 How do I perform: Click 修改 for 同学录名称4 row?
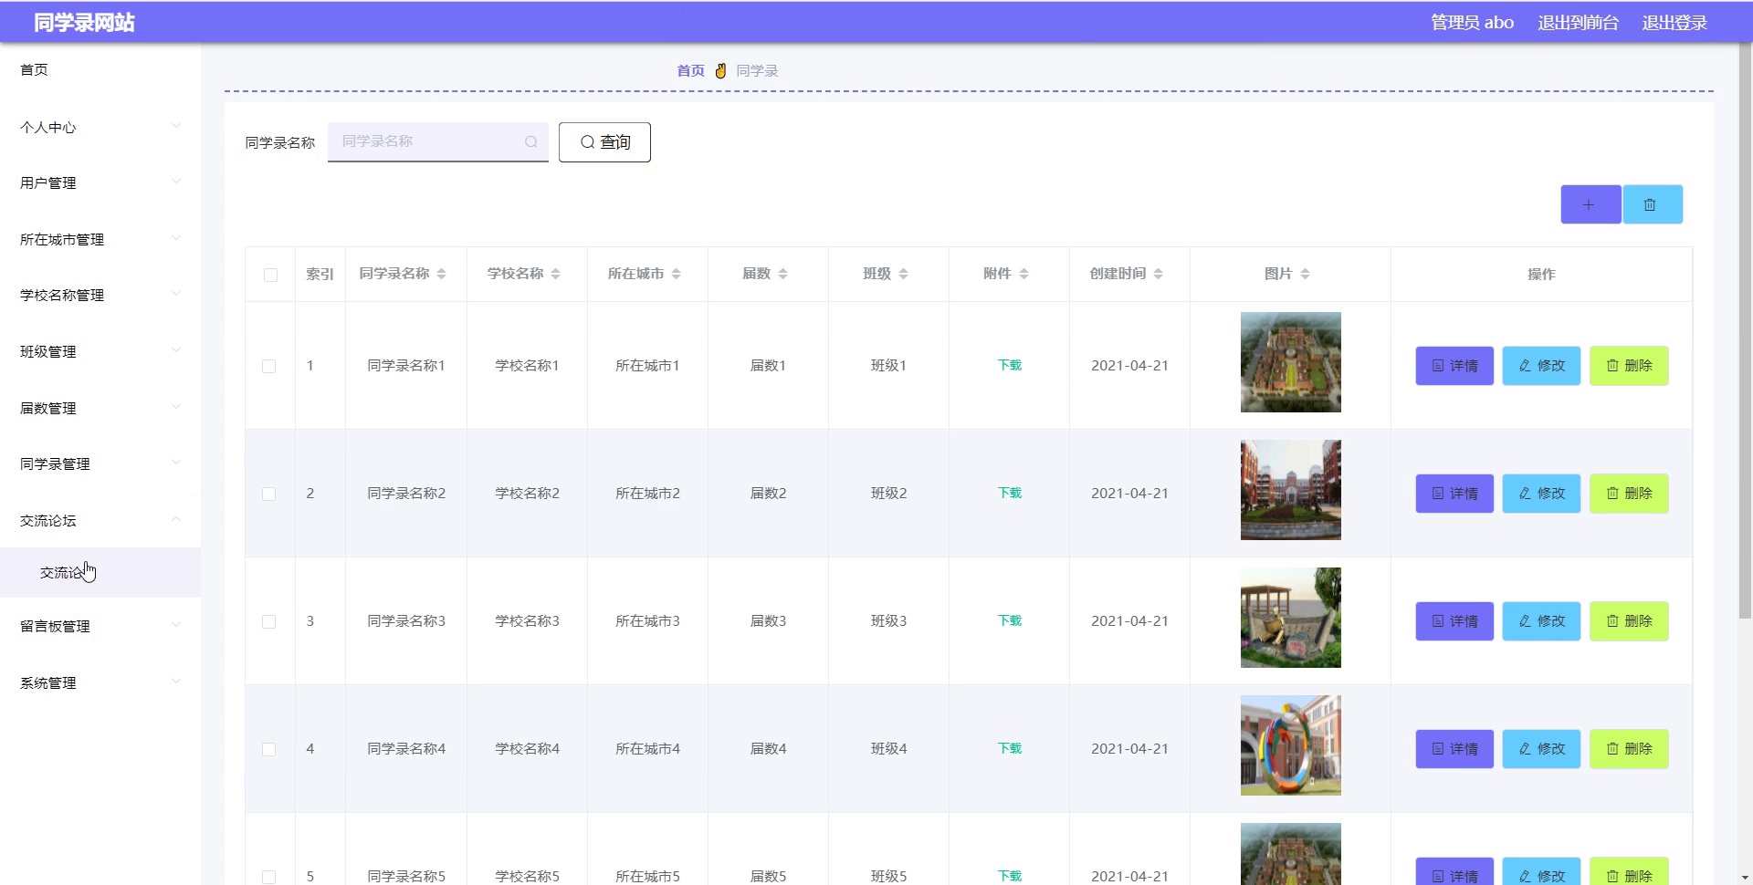(x=1541, y=749)
